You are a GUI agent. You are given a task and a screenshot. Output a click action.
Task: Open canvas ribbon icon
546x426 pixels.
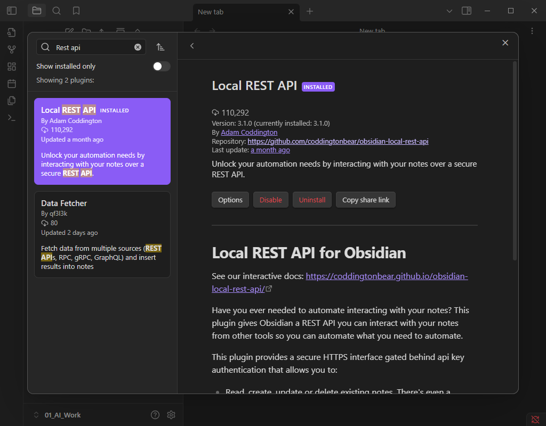click(x=12, y=67)
